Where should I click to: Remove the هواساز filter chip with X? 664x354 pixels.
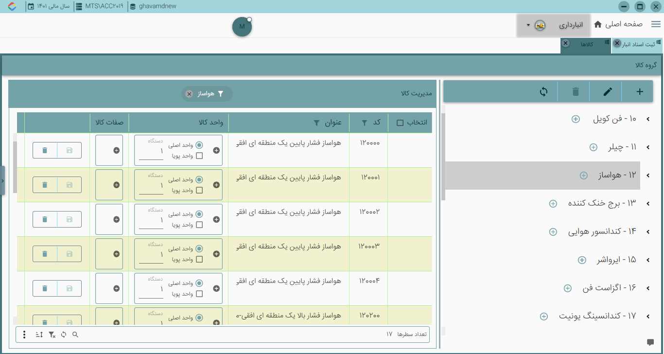tap(189, 94)
